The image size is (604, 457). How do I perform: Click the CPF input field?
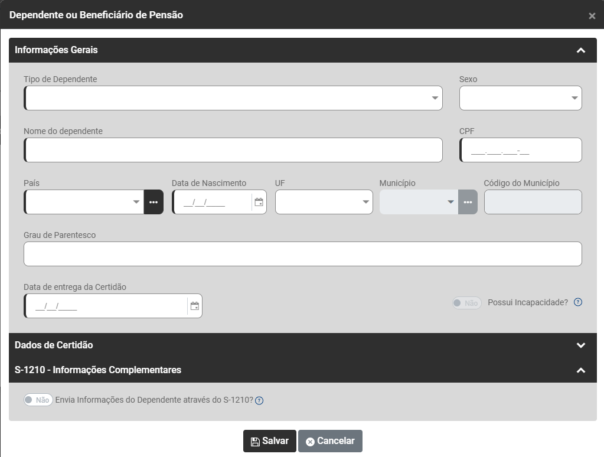(520, 150)
